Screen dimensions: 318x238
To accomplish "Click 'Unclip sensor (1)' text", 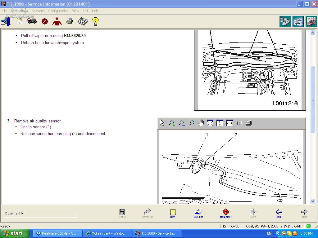I will (x=36, y=127).
